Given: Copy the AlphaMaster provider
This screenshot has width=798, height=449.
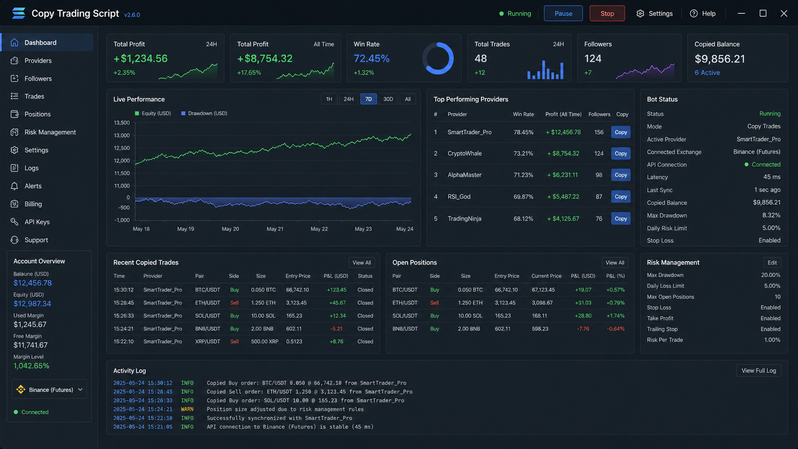Looking at the screenshot, I should [x=620, y=175].
